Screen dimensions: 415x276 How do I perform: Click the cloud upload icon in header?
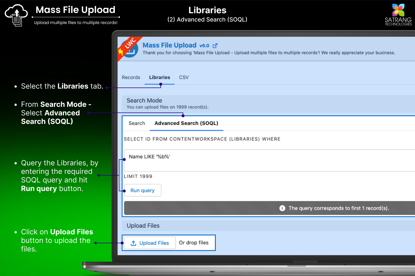tap(16, 15)
